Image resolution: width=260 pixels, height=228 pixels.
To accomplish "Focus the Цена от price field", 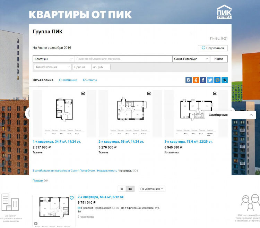I will [x=82, y=67].
